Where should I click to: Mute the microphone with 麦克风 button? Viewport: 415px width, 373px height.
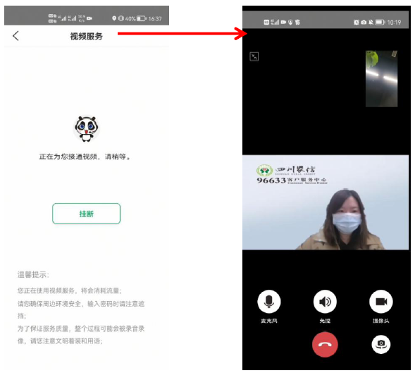click(x=269, y=302)
